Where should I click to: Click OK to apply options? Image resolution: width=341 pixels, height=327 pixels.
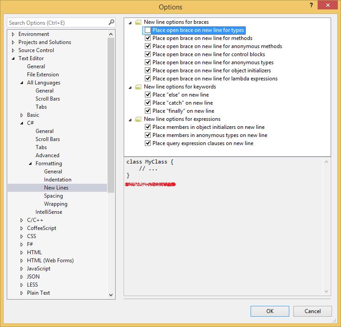point(269,311)
